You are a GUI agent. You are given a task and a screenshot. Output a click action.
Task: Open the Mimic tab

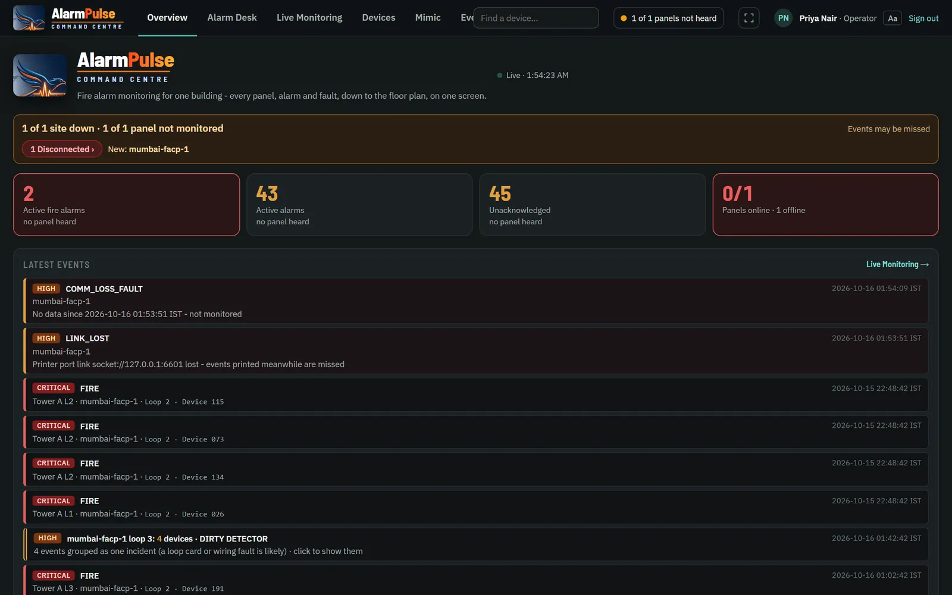point(428,18)
